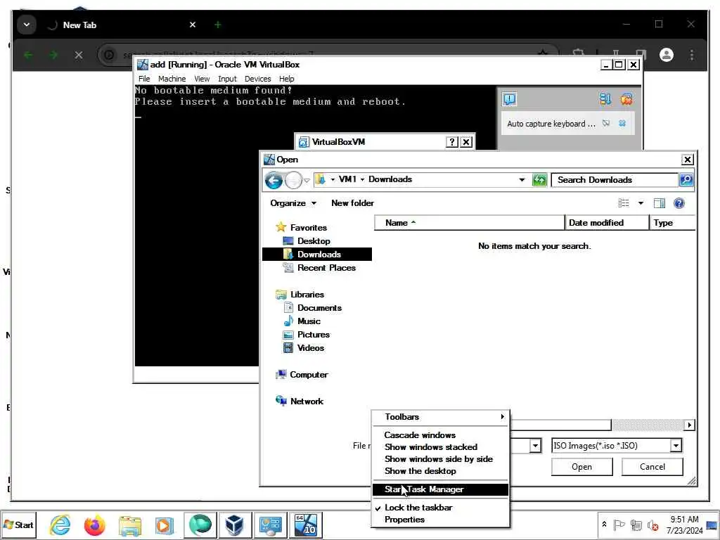Choose Show the desktop menu entry
720x540 pixels.
click(x=440, y=470)
